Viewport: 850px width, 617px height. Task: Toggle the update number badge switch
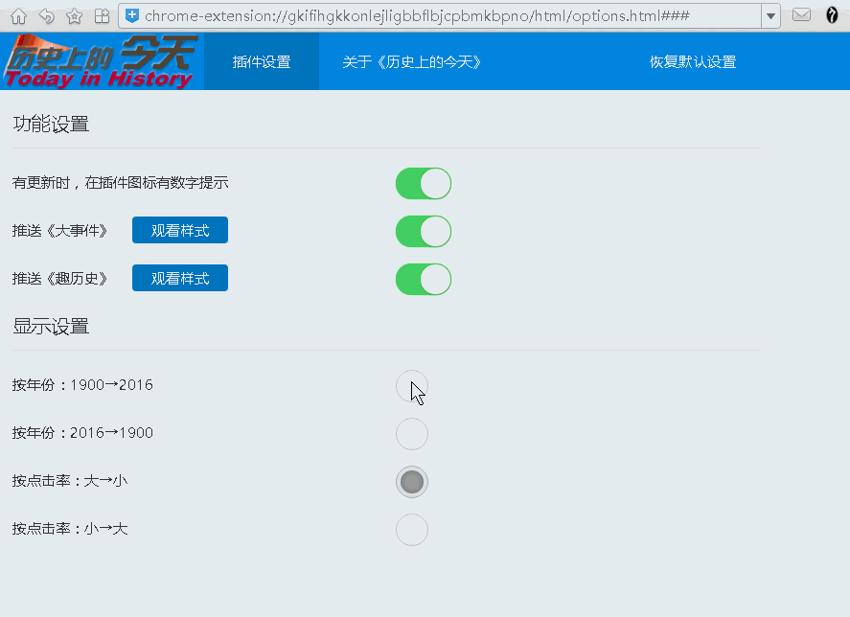(424, 183)
